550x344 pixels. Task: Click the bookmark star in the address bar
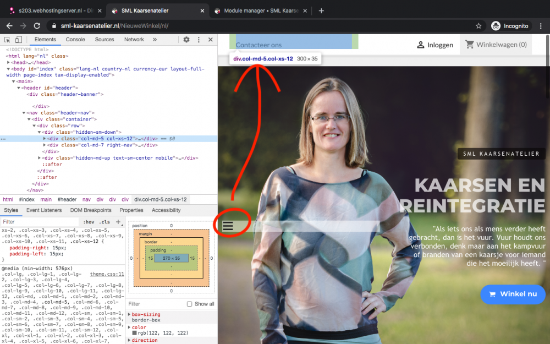tap(480, 25)
